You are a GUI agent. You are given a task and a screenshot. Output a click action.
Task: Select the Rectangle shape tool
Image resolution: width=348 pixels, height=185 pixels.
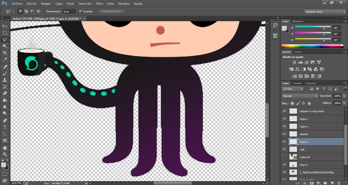coord(5,140)
